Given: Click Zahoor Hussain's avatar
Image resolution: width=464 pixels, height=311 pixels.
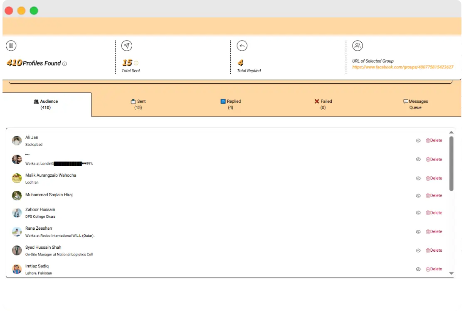Looking at the screenshot, I should click(x=17, y=213).
